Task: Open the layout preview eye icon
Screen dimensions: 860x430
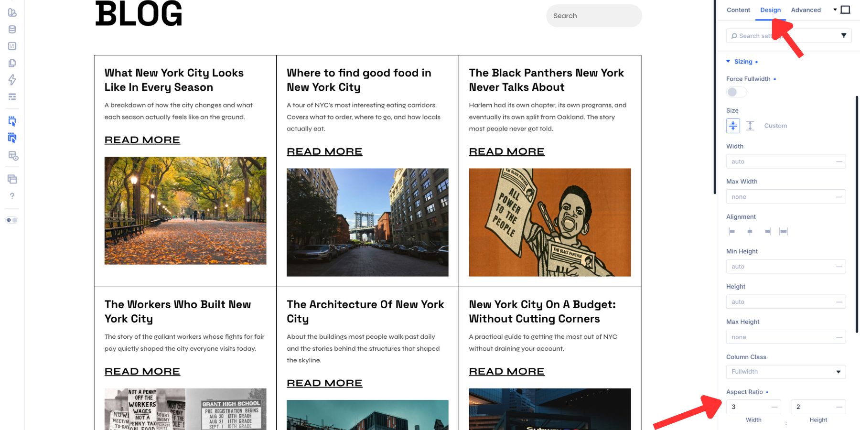Action: (13, 156)
